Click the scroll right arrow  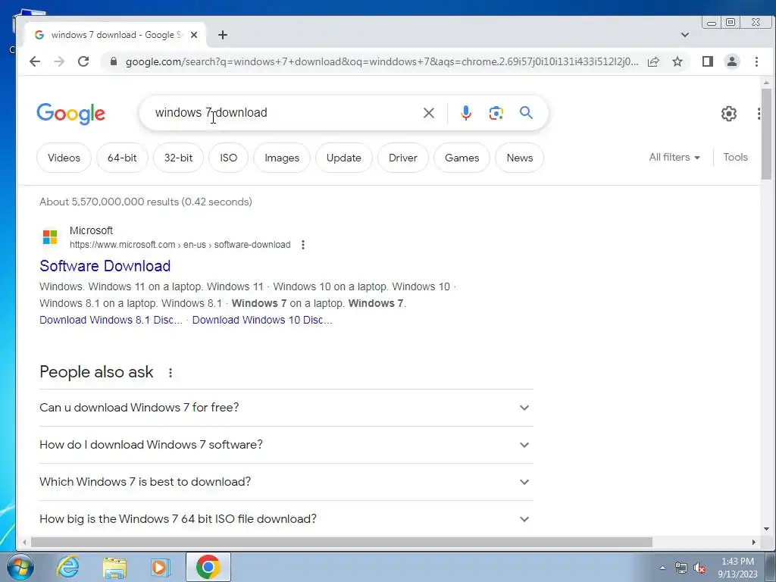(x=754, y=543)
